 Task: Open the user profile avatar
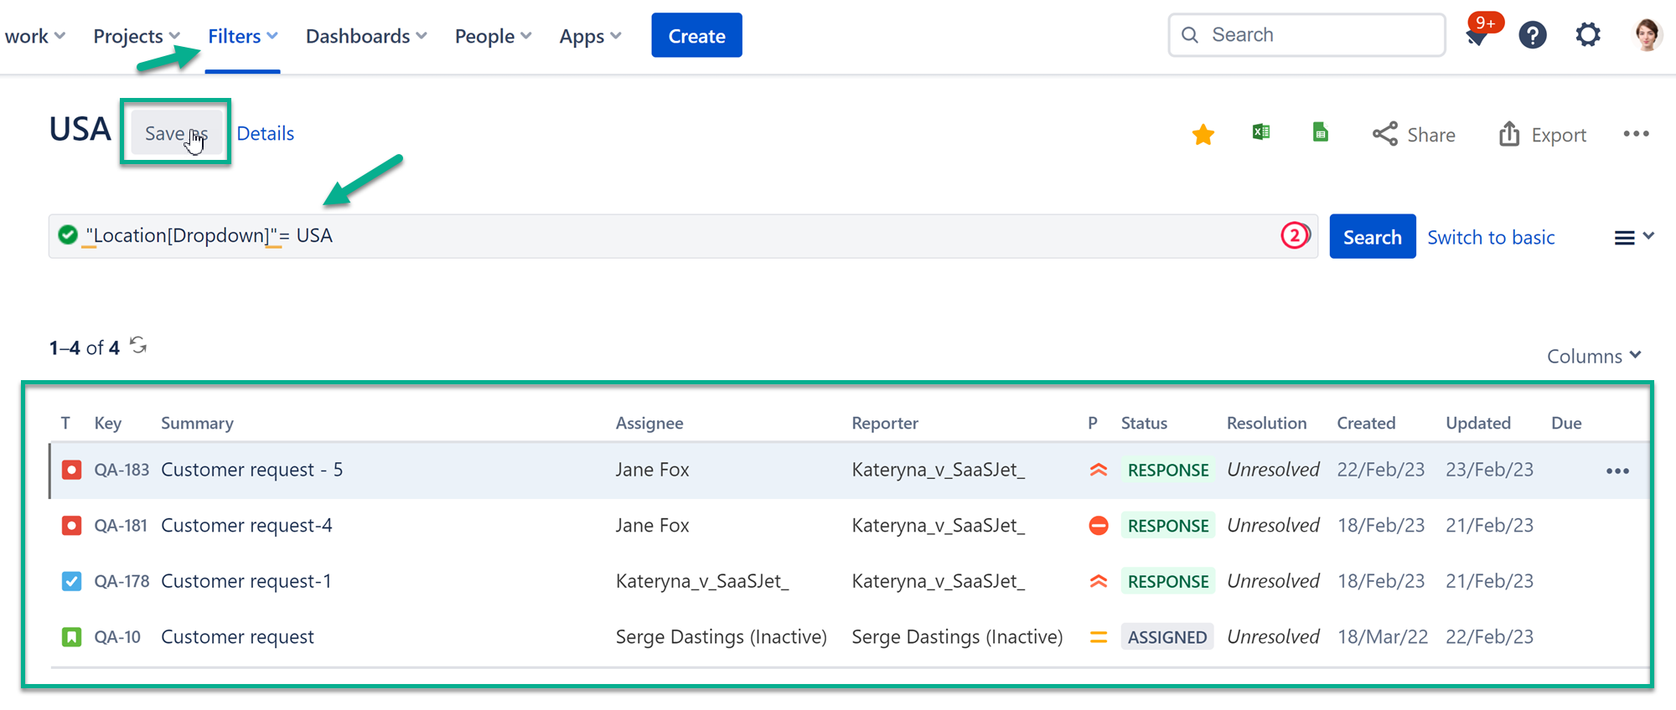1647,35
